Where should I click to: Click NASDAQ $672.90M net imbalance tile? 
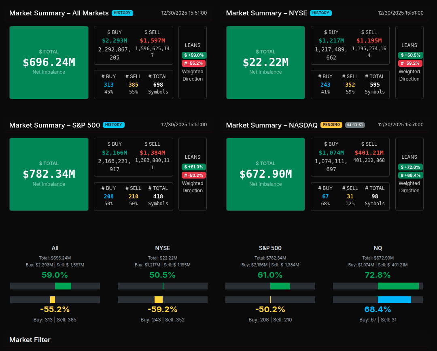click(265, 174)
